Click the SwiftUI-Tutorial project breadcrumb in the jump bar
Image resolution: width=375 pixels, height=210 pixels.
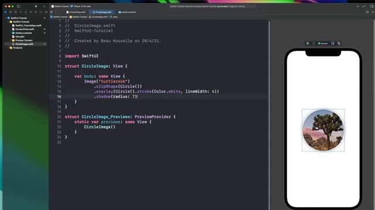[59, 17]
